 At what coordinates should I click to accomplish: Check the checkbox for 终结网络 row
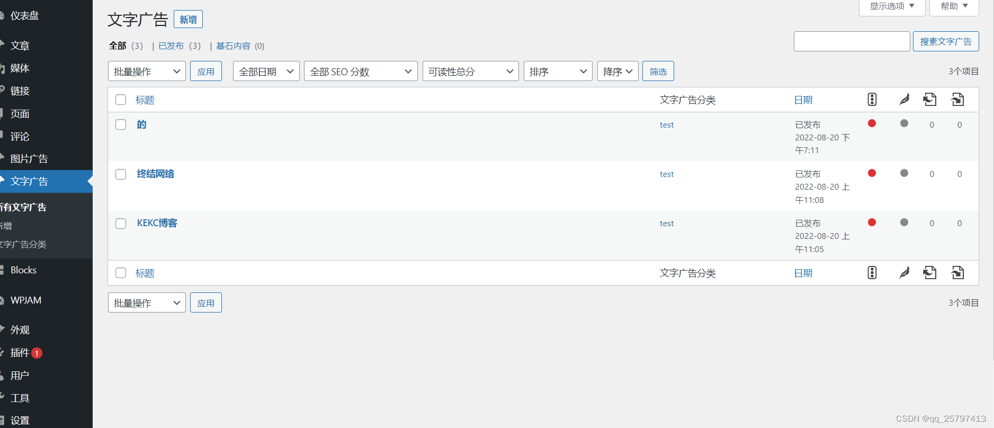pos(121,174)
